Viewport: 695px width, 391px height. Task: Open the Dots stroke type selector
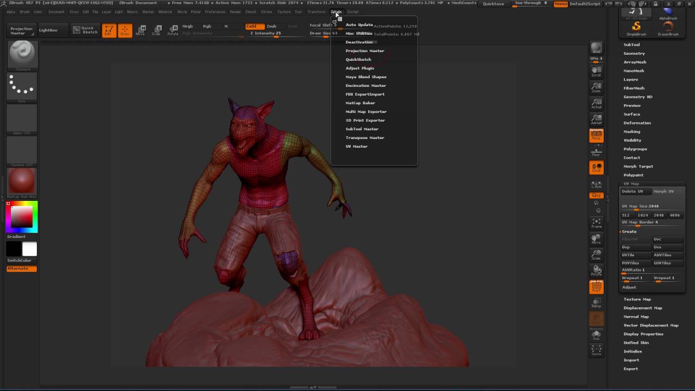22,87
